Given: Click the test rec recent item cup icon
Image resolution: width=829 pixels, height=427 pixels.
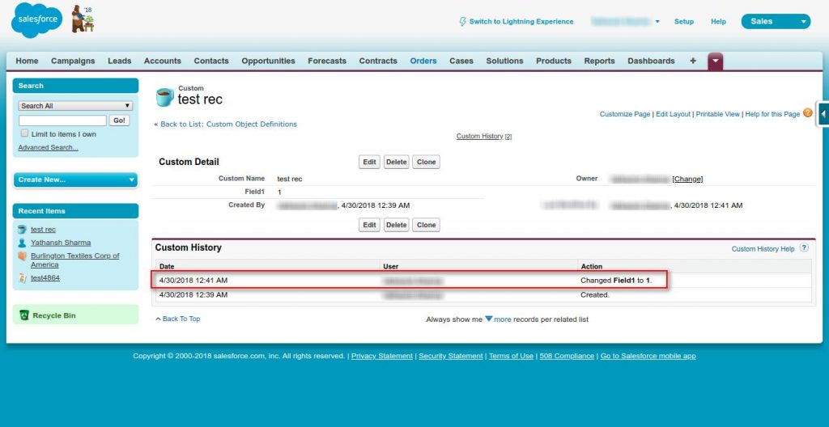Looking at the screenshot, I should (22, 230).
